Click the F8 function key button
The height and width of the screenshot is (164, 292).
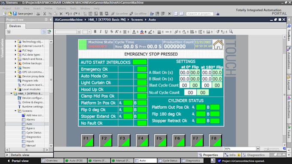tap(215, 140)
